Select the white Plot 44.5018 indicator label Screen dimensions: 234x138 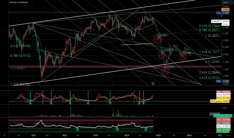(223, 95)
